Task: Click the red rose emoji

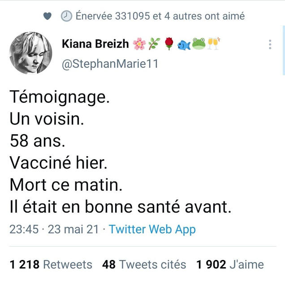Action: point(168,44)
